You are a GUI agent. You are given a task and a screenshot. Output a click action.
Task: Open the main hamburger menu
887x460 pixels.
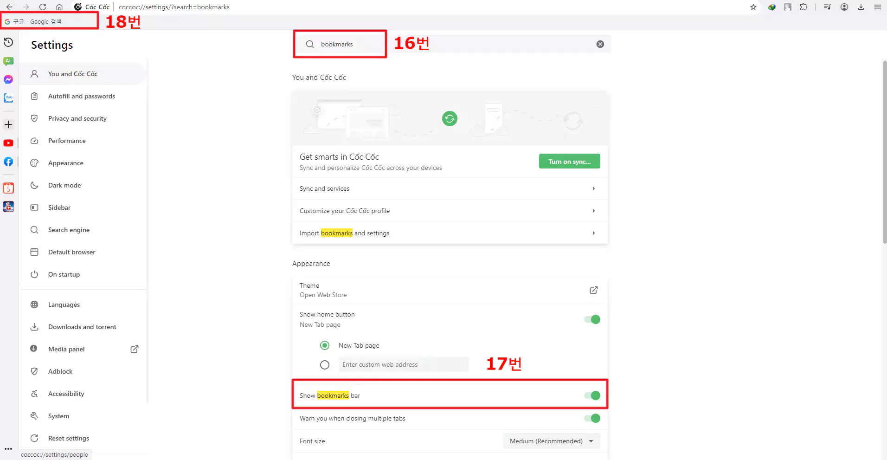click(878, 7)
